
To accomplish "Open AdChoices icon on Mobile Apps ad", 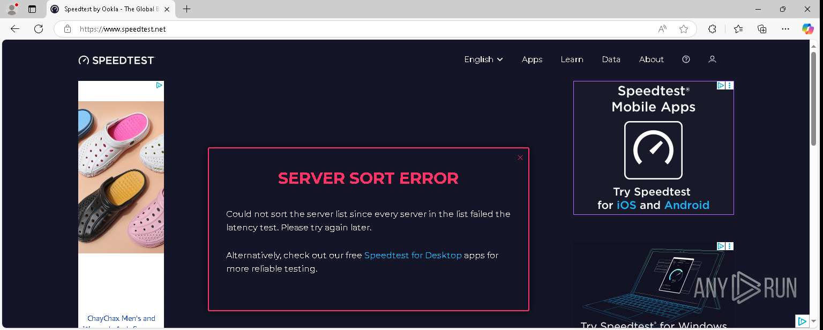I will point(721,86).
